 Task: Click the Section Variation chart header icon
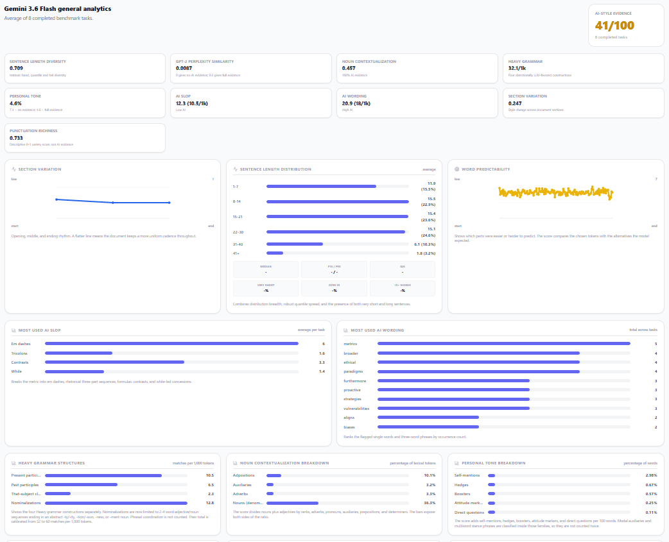click(13, 169)
